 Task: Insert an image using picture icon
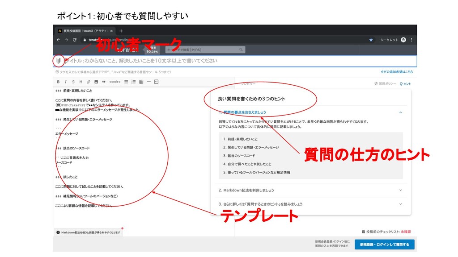click(96, 82)
